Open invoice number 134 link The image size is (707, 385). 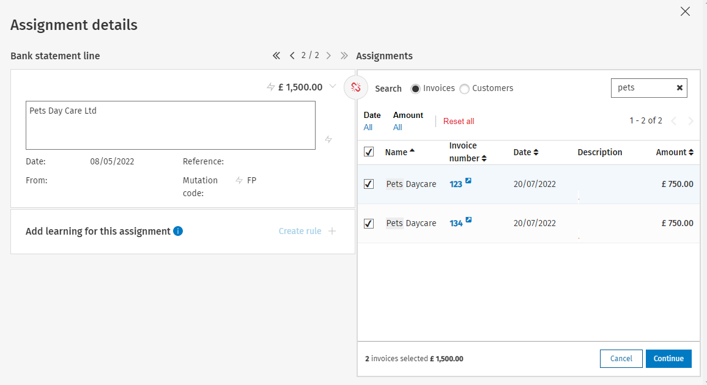click(456, 223)
